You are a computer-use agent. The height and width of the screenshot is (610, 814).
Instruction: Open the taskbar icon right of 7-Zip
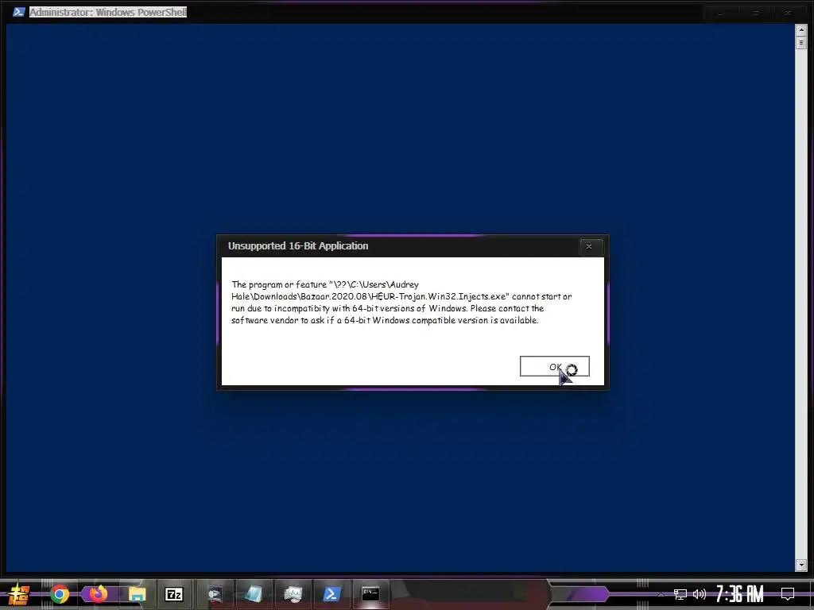214,594
